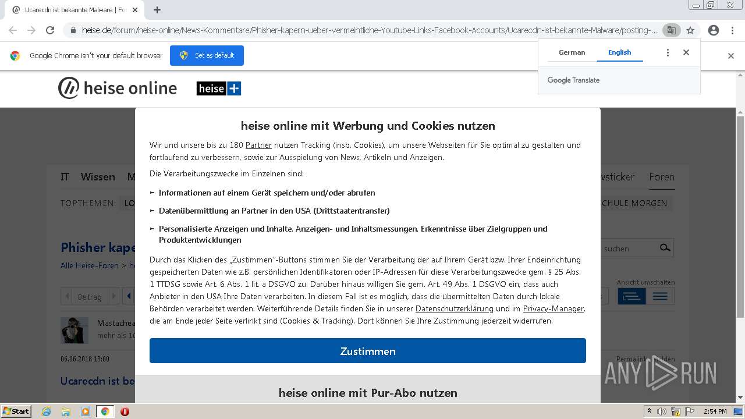Click the heise+ logo
745x419 pixels.
point(219,88)
